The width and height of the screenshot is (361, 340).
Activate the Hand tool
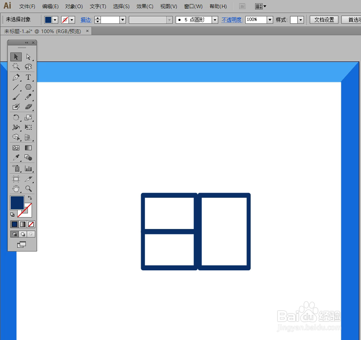(x=16, y=189)
